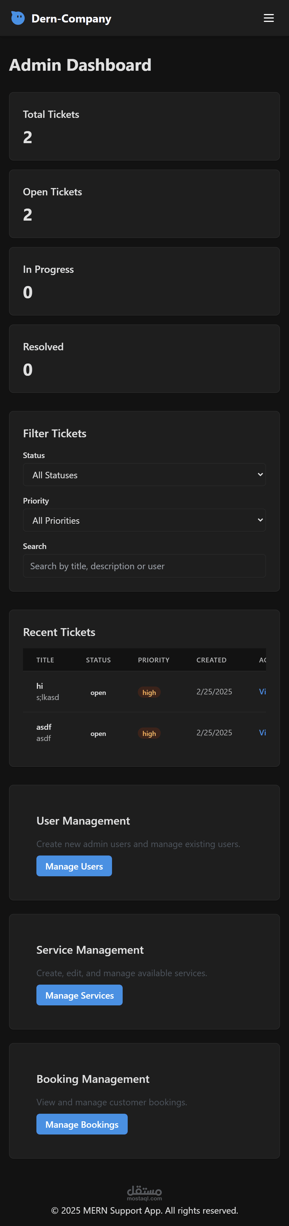The height and width of the screenshot is (1226, 289).
Task: Click the Manage Users button
Action: pos(74,866)
